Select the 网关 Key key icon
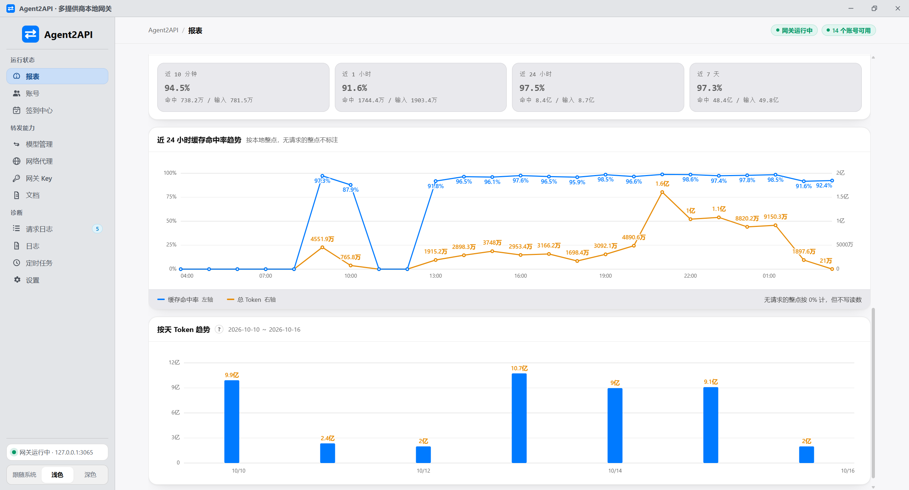 tap(16, 178)
